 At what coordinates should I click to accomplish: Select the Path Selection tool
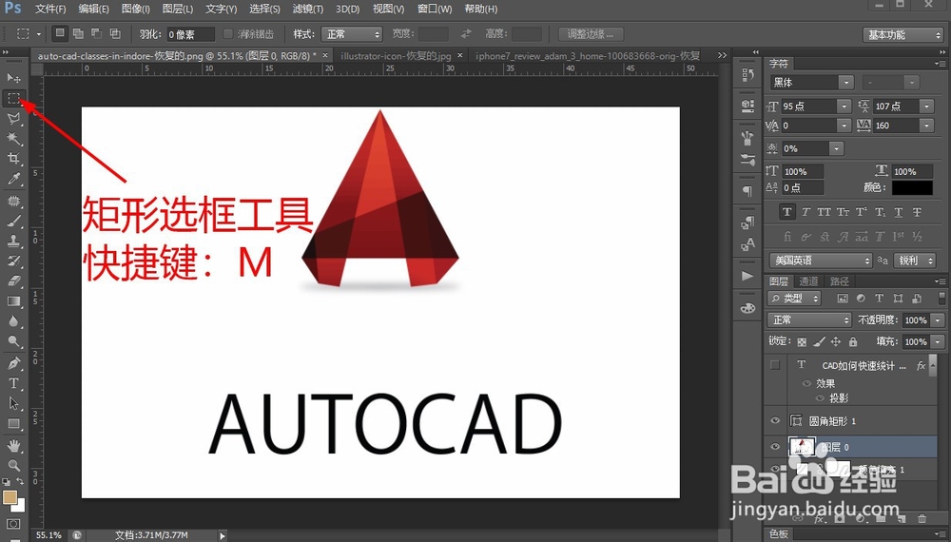pyautogui.click(x=13, y=403)
